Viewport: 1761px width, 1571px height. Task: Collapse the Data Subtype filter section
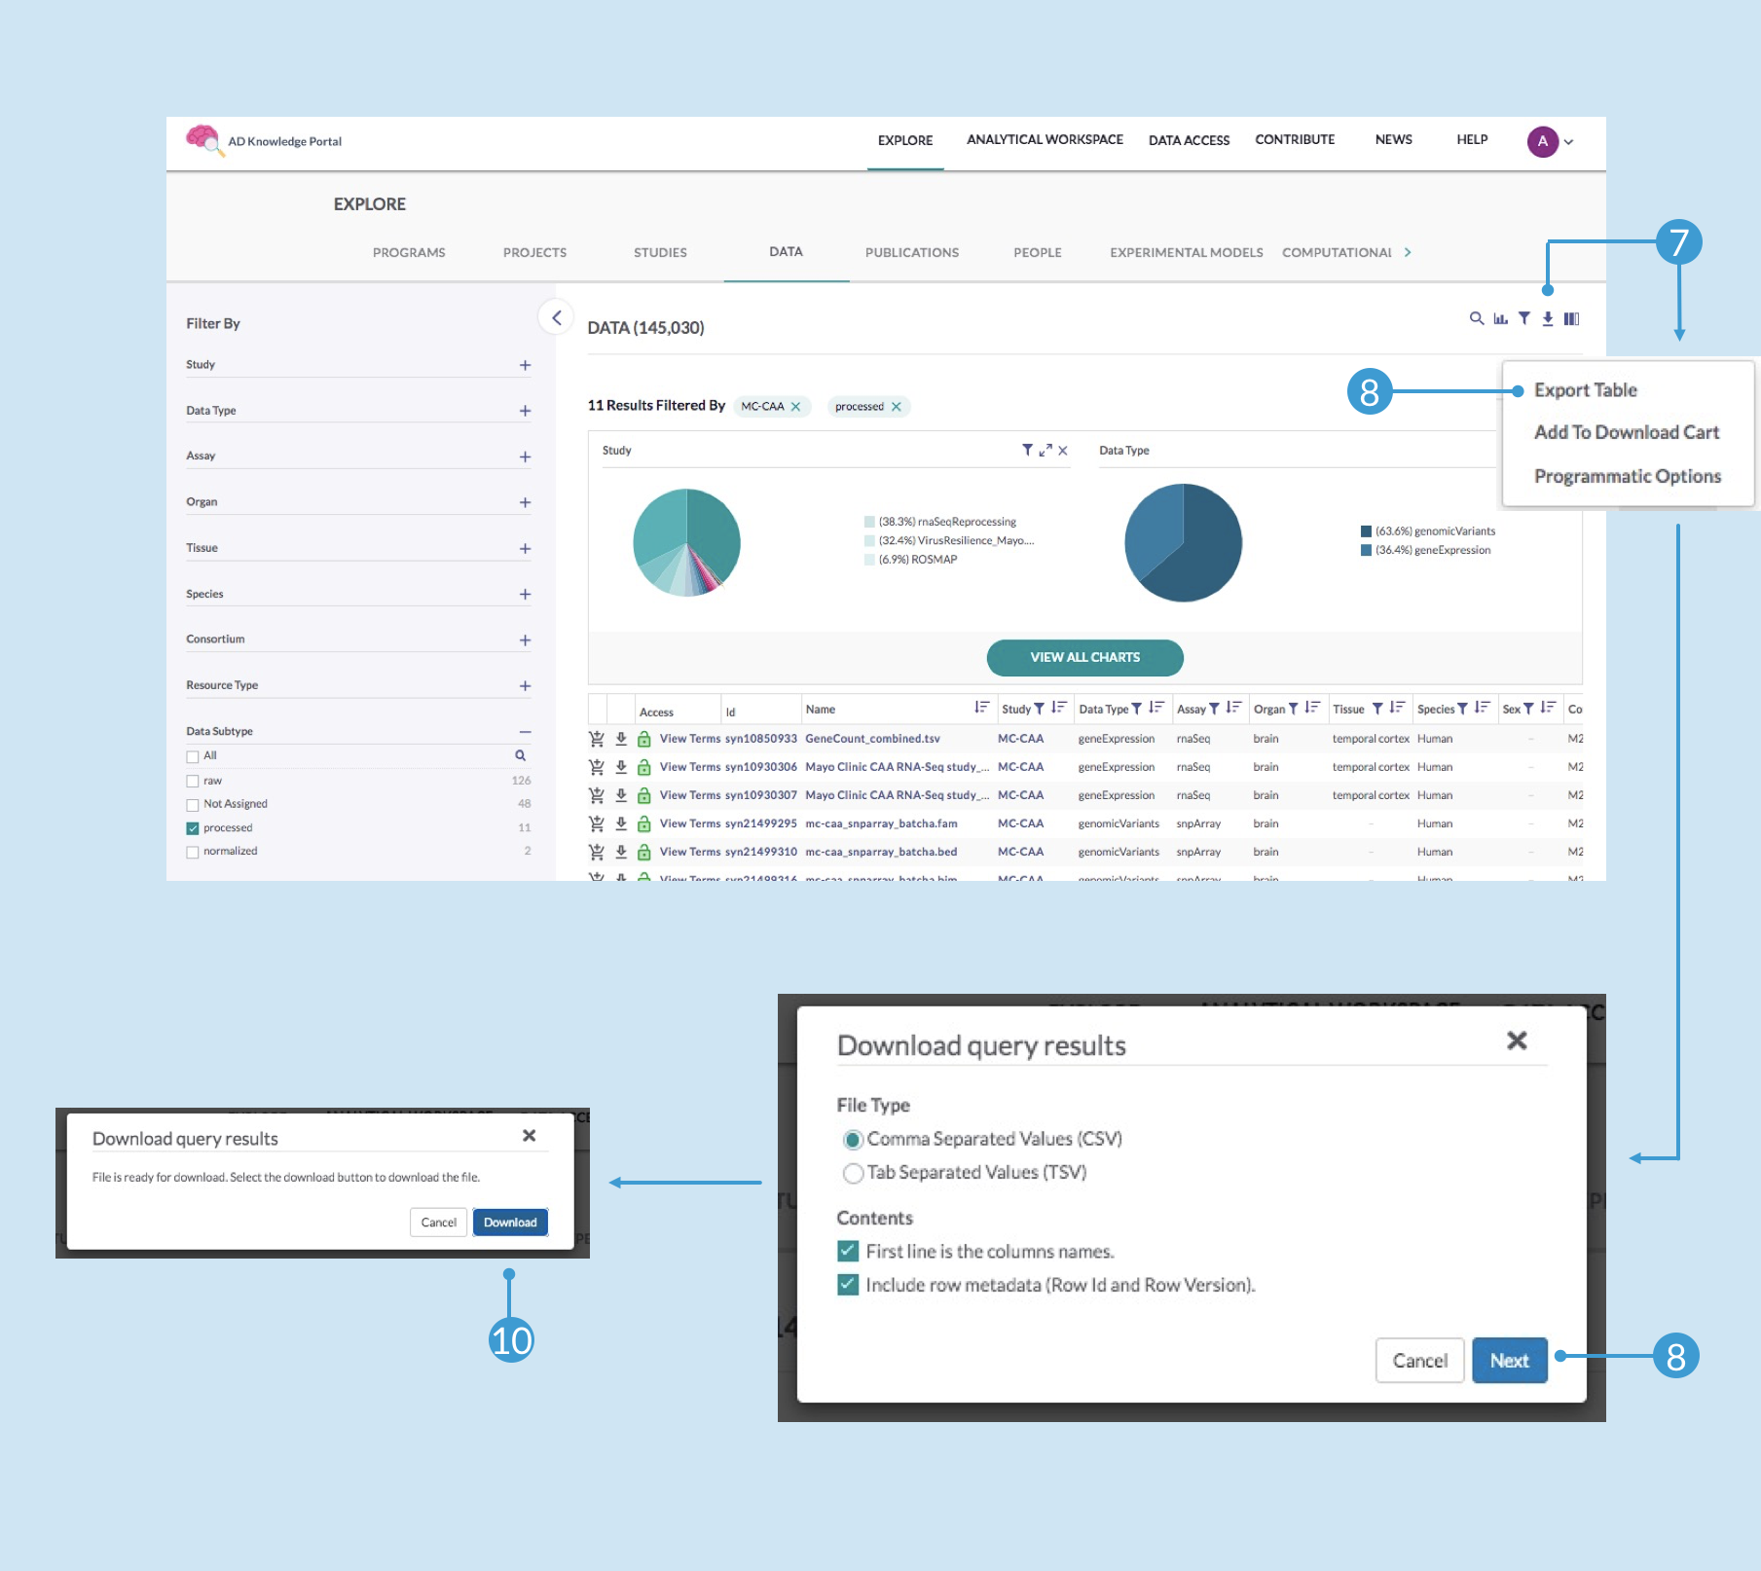point(525,731)
